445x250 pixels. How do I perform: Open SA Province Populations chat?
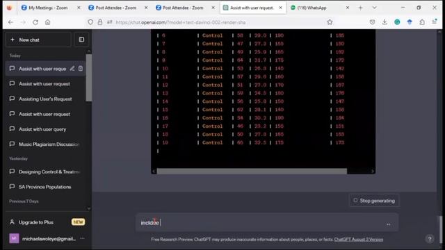tap(45, 187)
